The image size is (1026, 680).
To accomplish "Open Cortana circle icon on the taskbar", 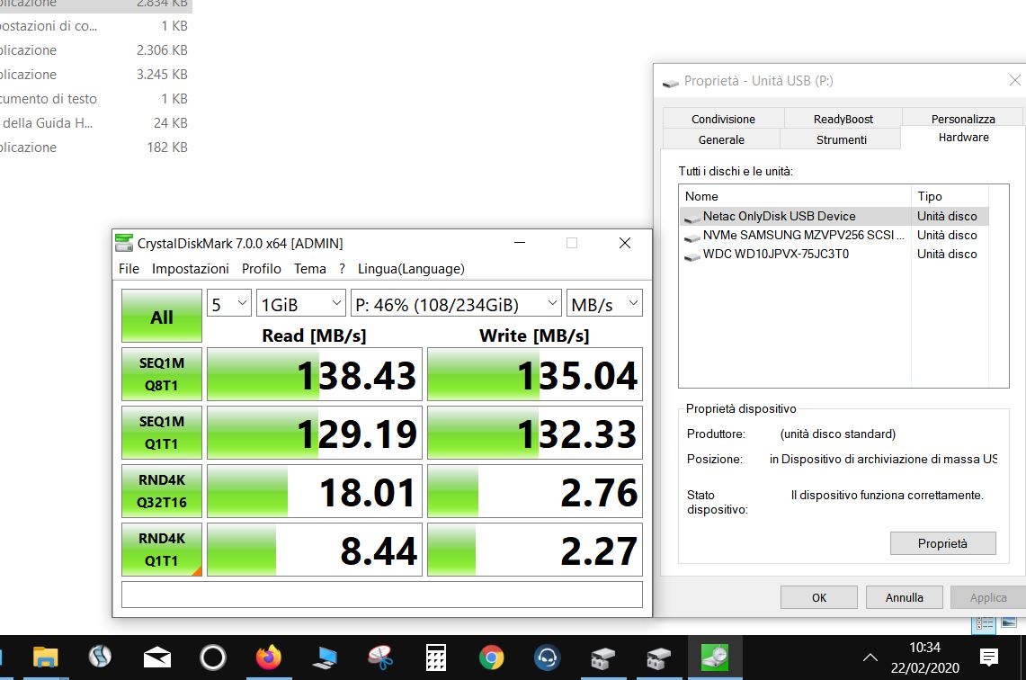I will 212,658.
